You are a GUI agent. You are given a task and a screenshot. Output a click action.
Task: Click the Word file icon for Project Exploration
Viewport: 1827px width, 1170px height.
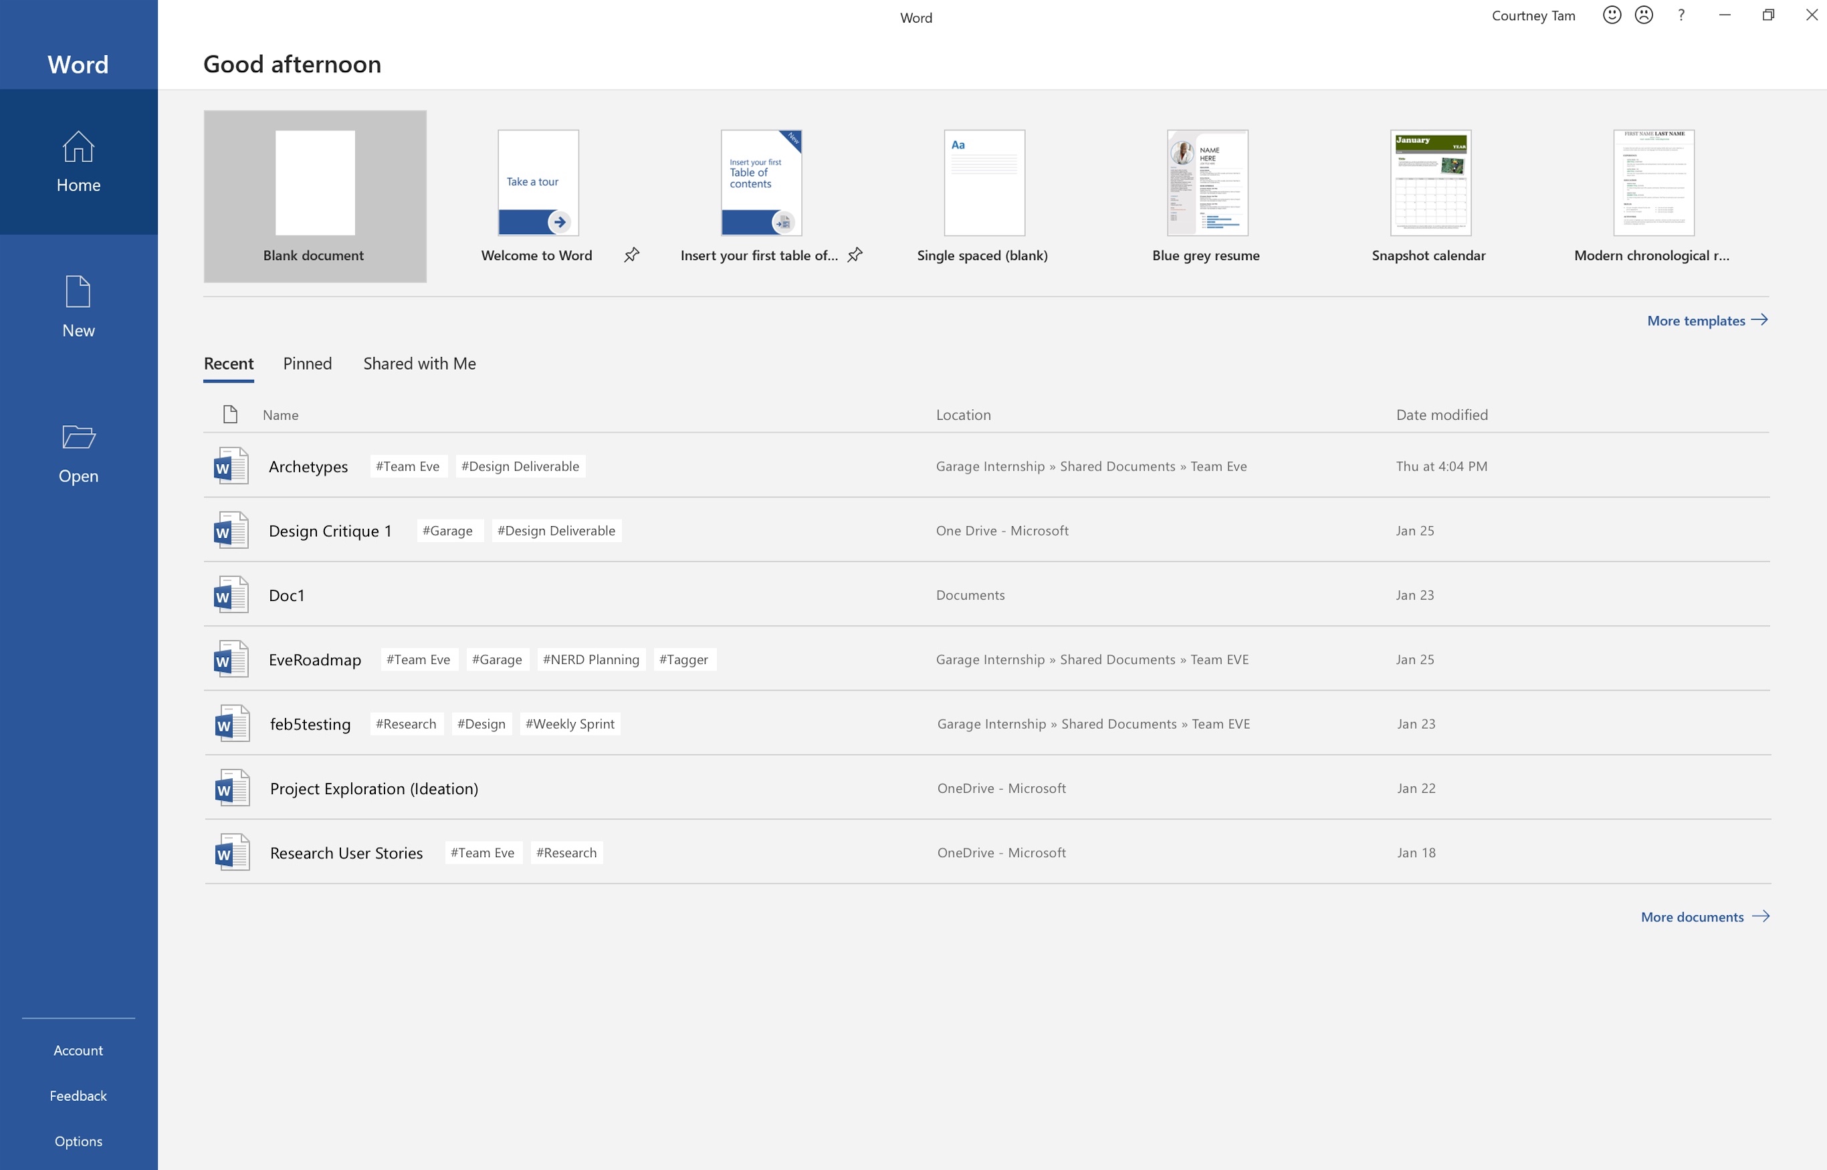(x=232, y=788)
